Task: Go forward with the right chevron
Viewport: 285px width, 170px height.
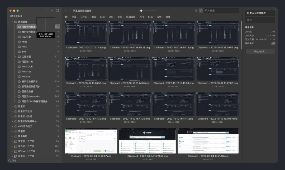Action: pyautogui.click(x=70, y=11)
